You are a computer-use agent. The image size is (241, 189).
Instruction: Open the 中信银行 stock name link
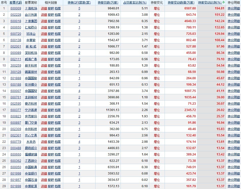click(31, 174)
